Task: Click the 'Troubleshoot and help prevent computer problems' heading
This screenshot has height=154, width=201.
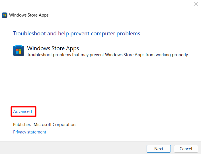Action: 77,33
